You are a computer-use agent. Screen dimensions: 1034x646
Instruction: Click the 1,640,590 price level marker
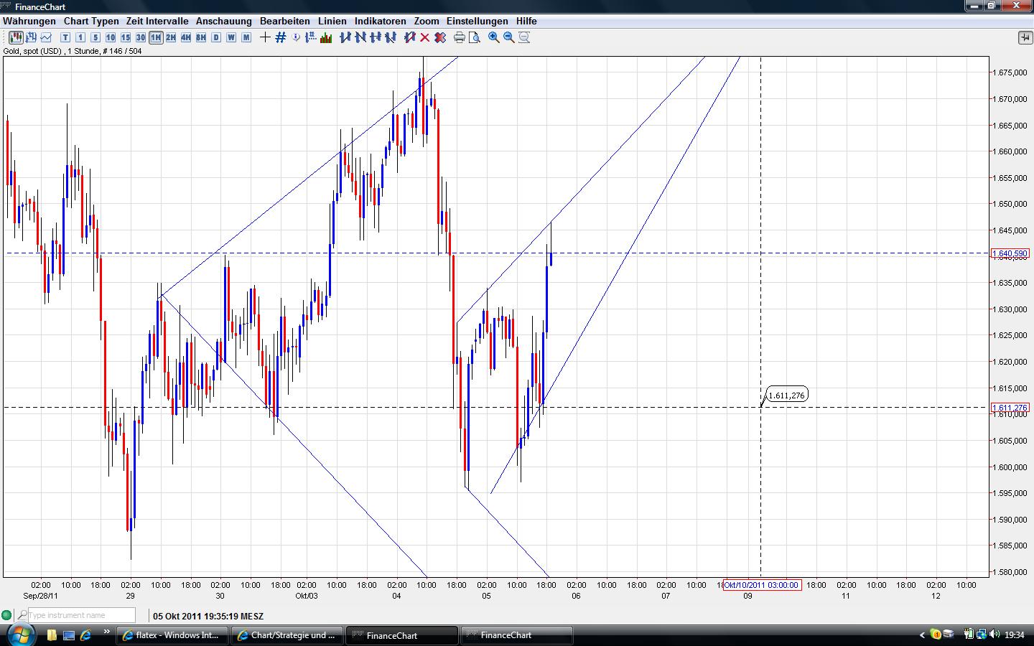click(1010, 253)
